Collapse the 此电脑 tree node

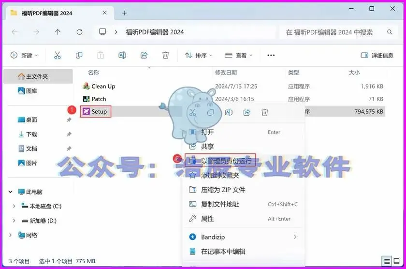(x=10, y=192)
